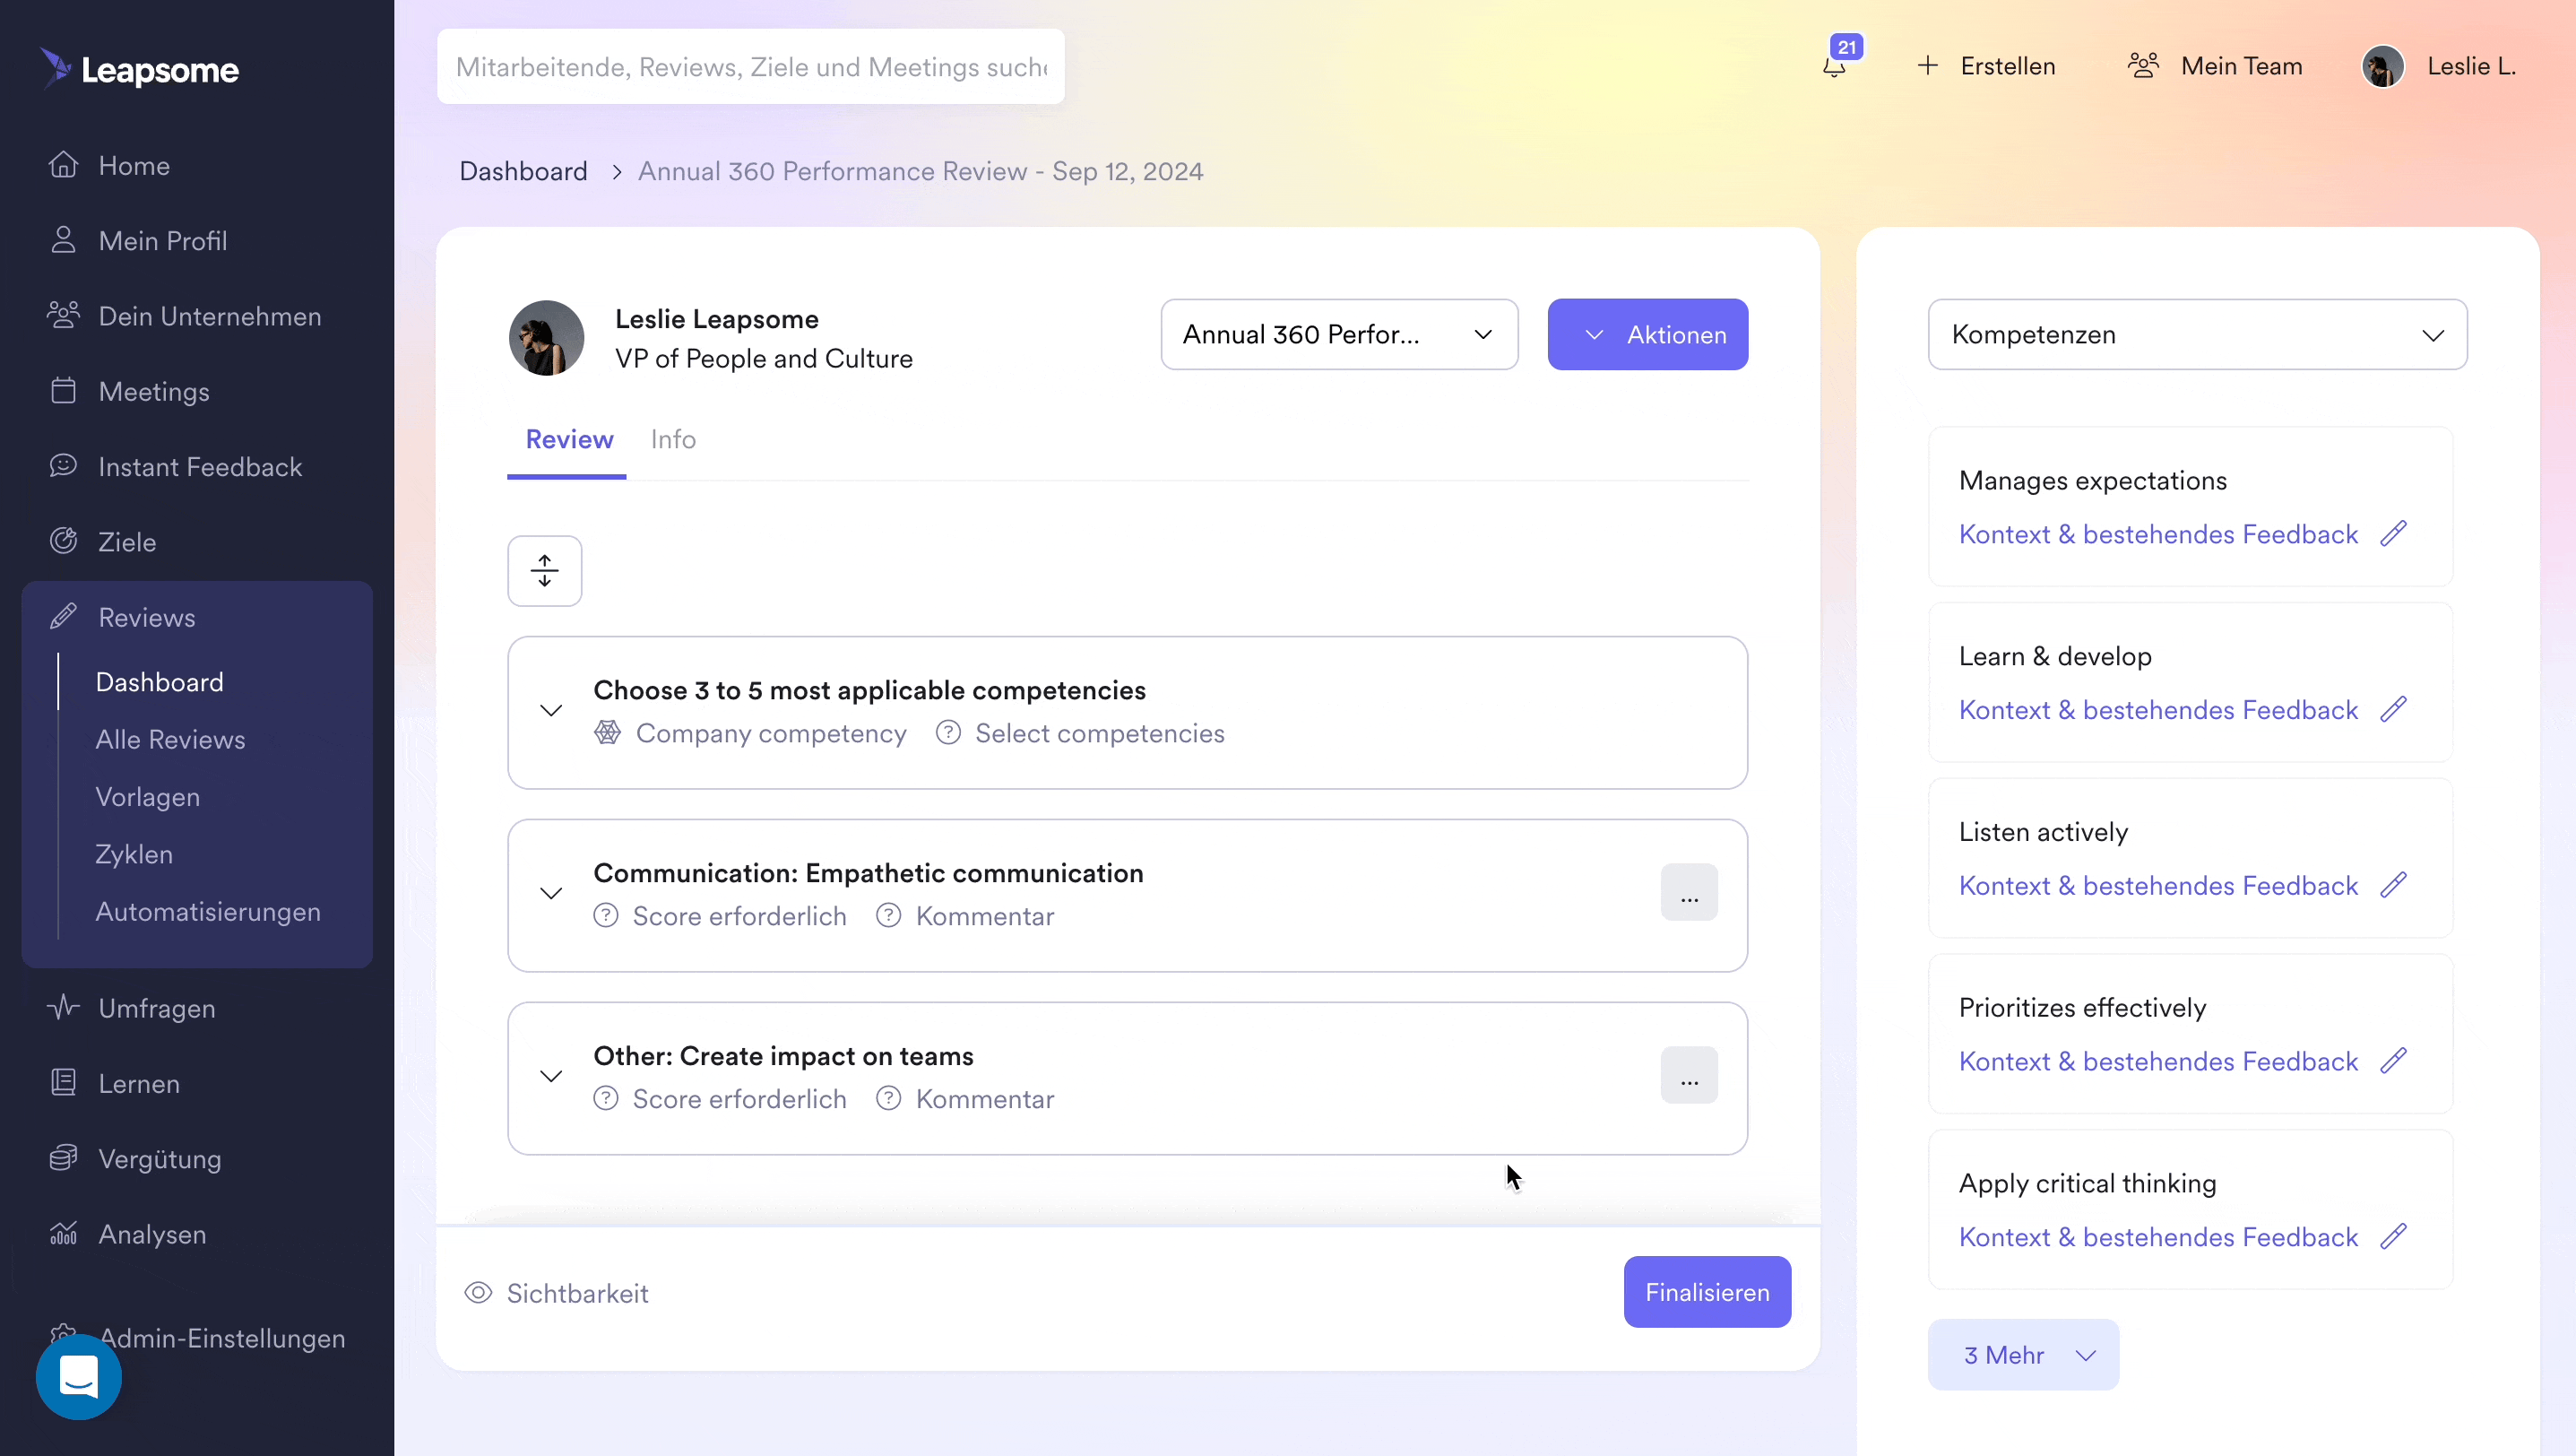Click the Meetings calendar icon
Viewport: 2576px width, 1456px height.
point(63,391)
